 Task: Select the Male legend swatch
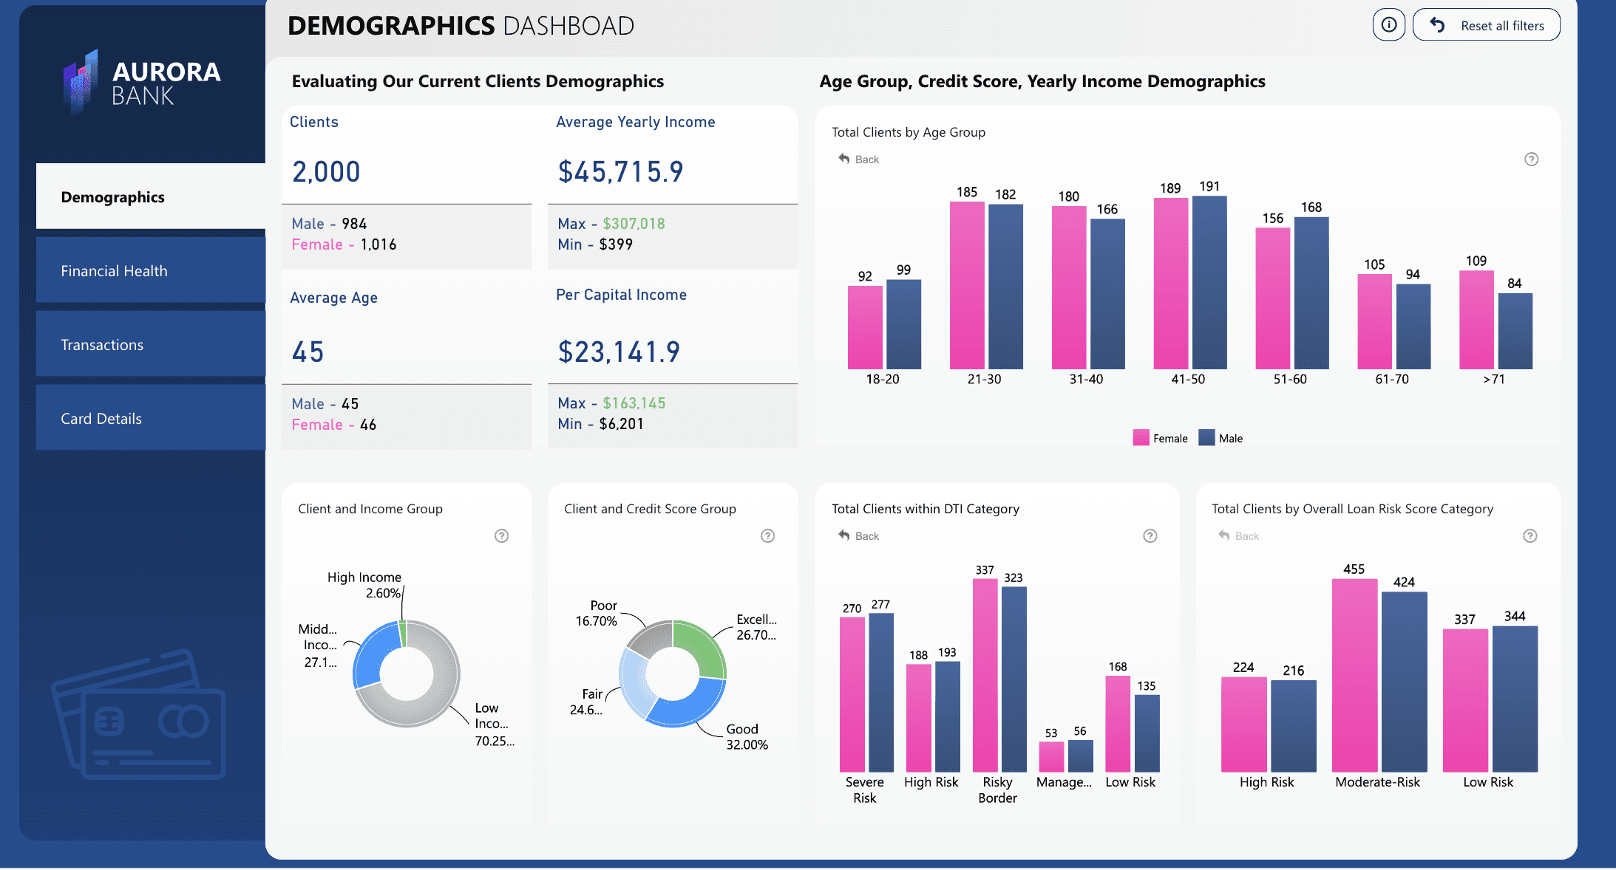[1206, 438]
